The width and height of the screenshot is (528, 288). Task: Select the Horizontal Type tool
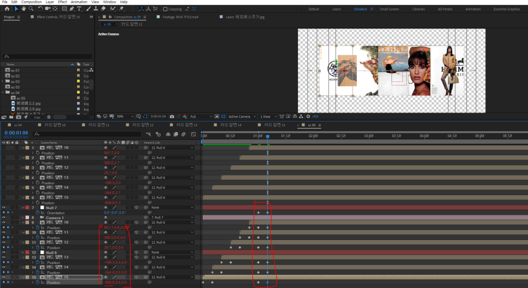tap(79, 9)
